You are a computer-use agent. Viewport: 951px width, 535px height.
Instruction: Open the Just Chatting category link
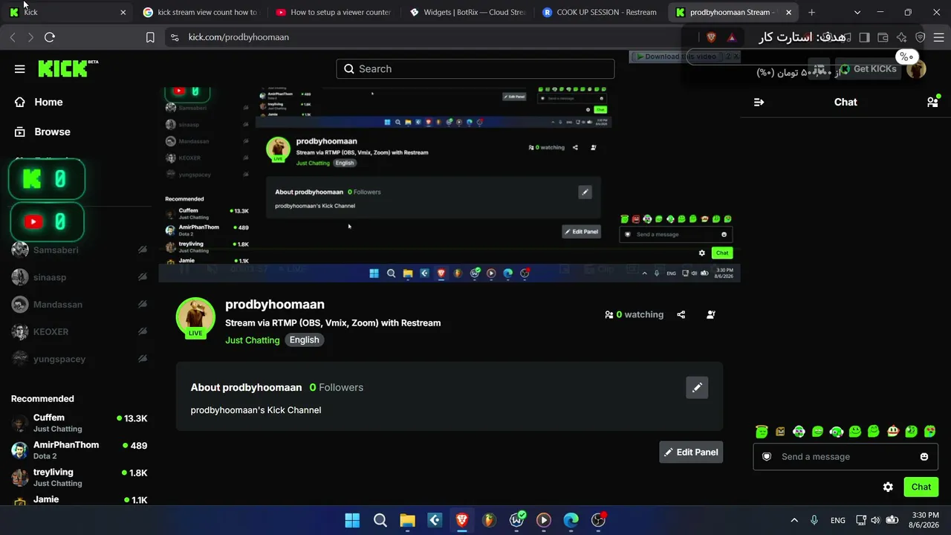(x=253, y=340)
